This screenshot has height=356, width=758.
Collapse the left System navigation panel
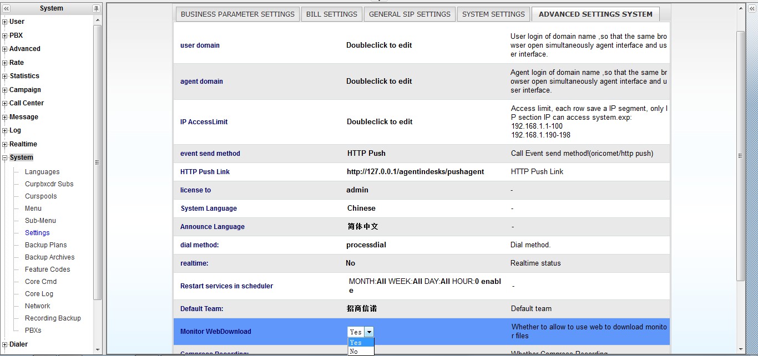click(7, 8)
